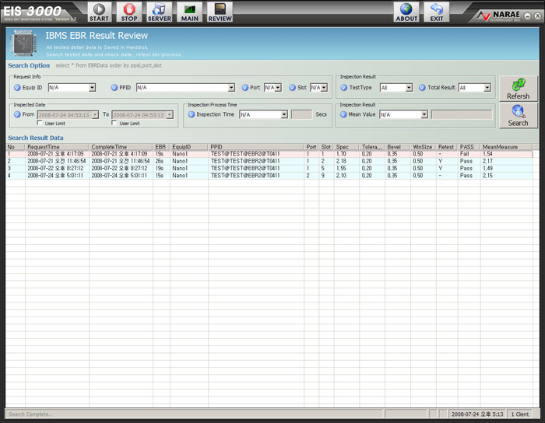Viewport: 545px width, 423px height.
Task: Open the Total Result dropdown
Action: [x=487, y=88]
